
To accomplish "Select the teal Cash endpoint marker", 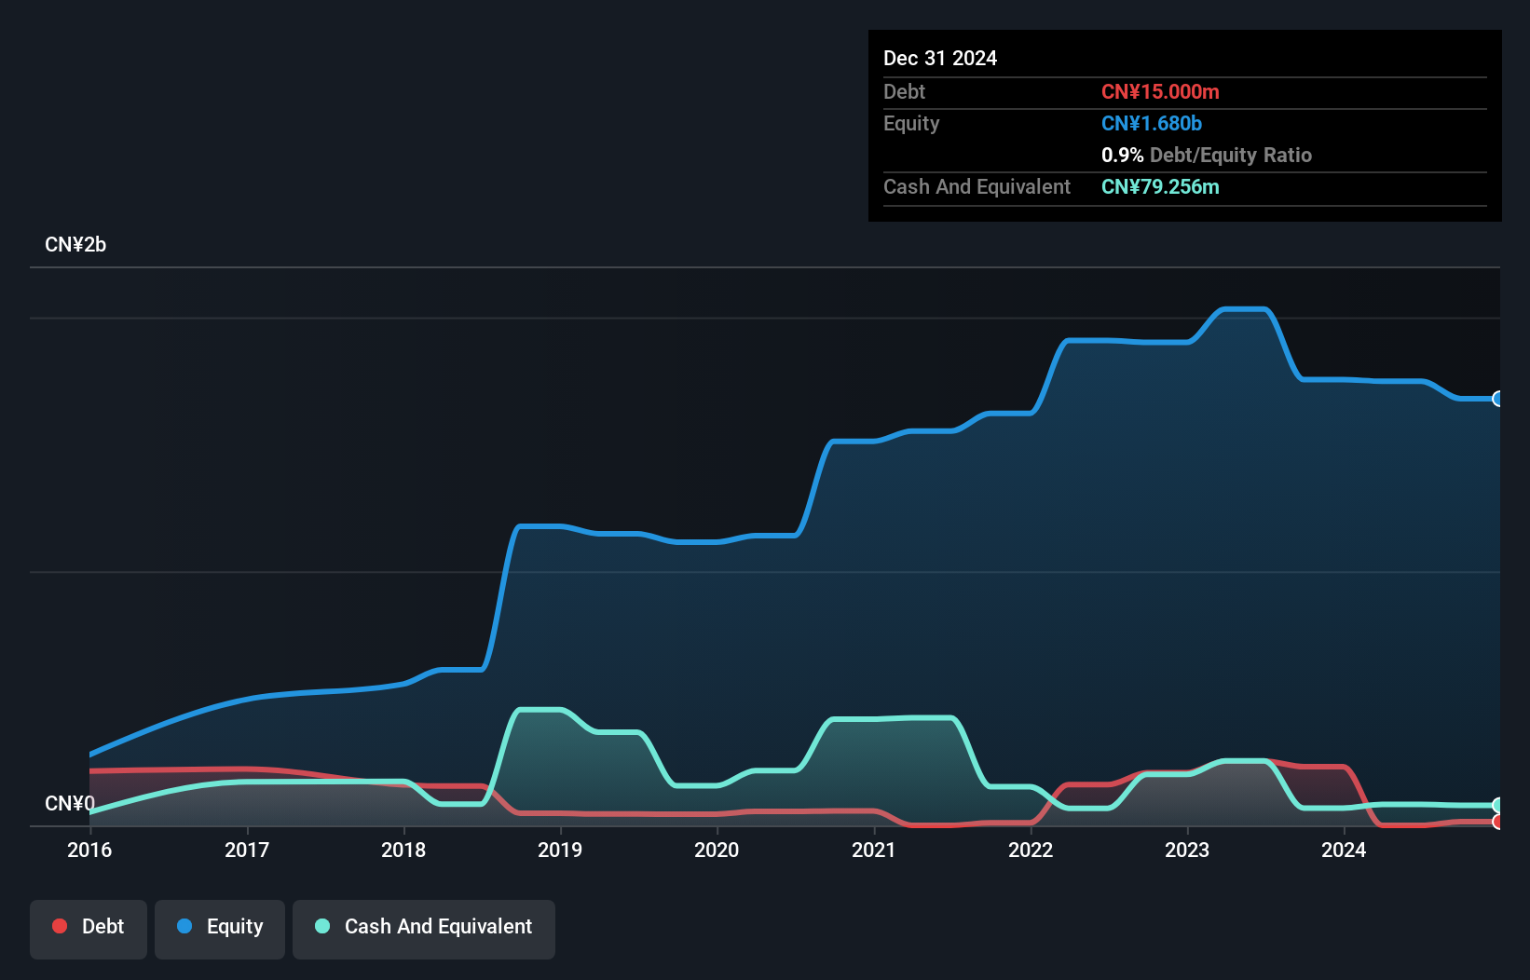I will (x=1498, y=805).
